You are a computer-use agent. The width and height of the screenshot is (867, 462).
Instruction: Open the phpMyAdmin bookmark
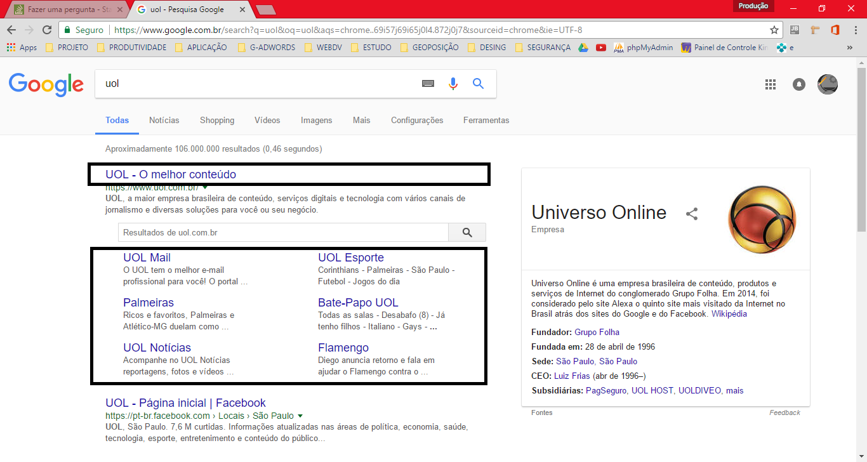[x=644, y=48]
